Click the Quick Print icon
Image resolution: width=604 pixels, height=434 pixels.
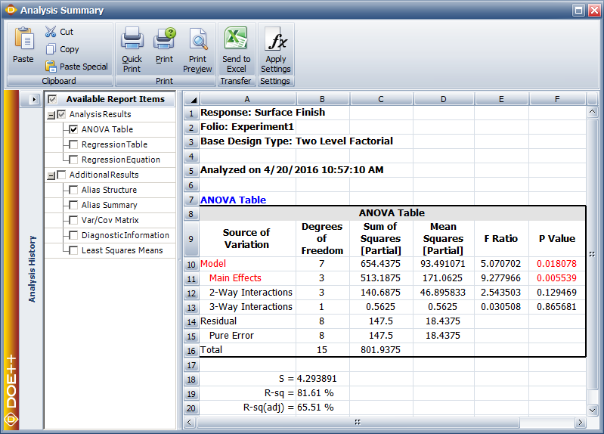pos(132,39)
